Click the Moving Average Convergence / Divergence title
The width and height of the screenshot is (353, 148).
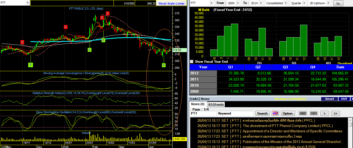pos(86,73)
